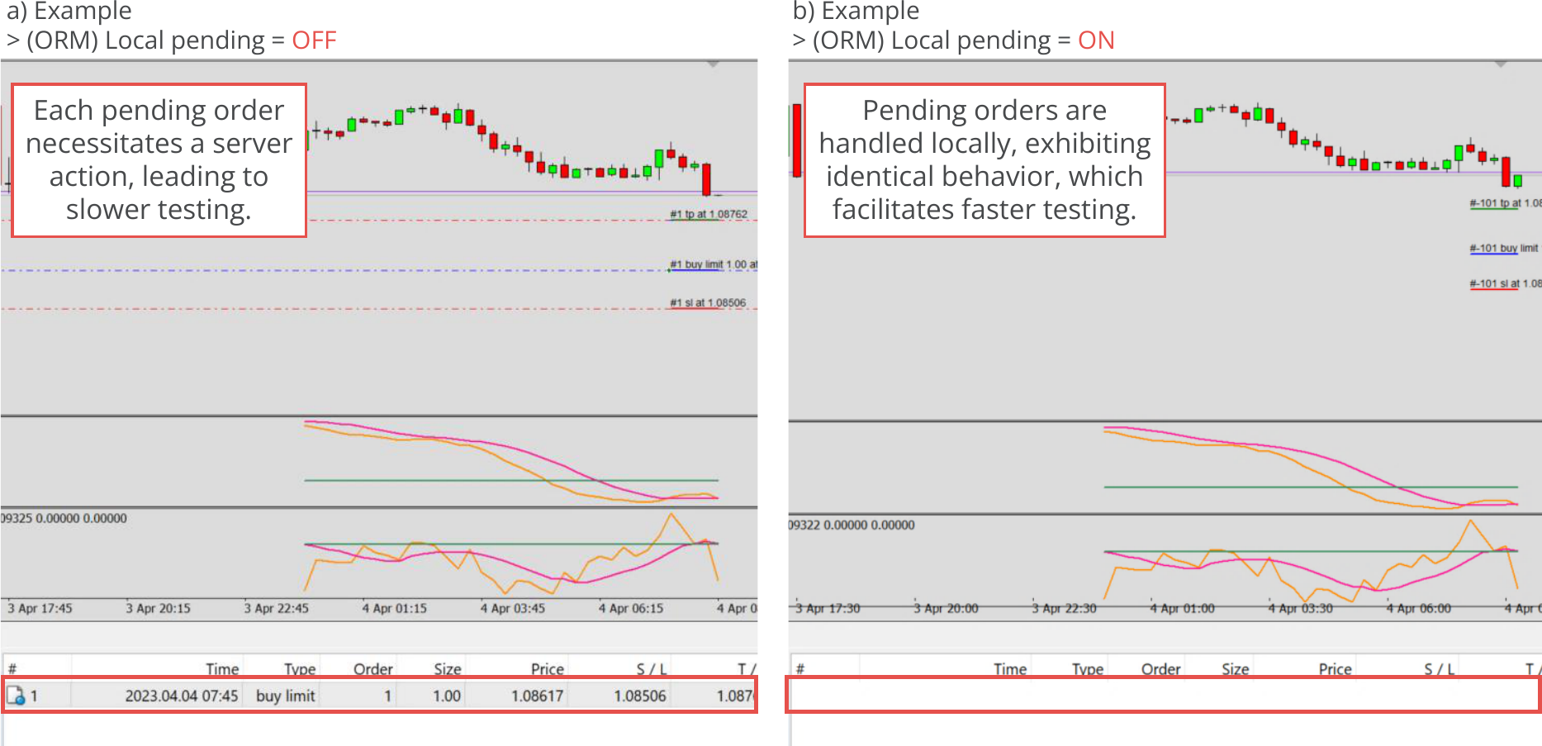
Task: Click the '3 Apr 17:45' time axis label
Action: pyautogui.click(x=40, y=608)
